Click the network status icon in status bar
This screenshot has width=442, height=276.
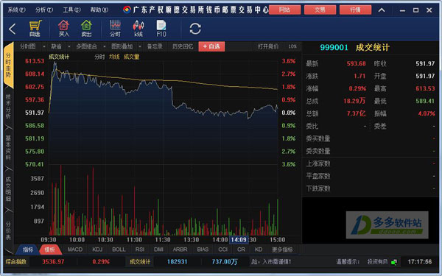[x=394, y=262]
